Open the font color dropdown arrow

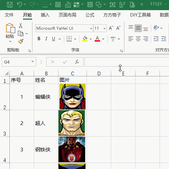pyautogui.click(x=103, y=39)
